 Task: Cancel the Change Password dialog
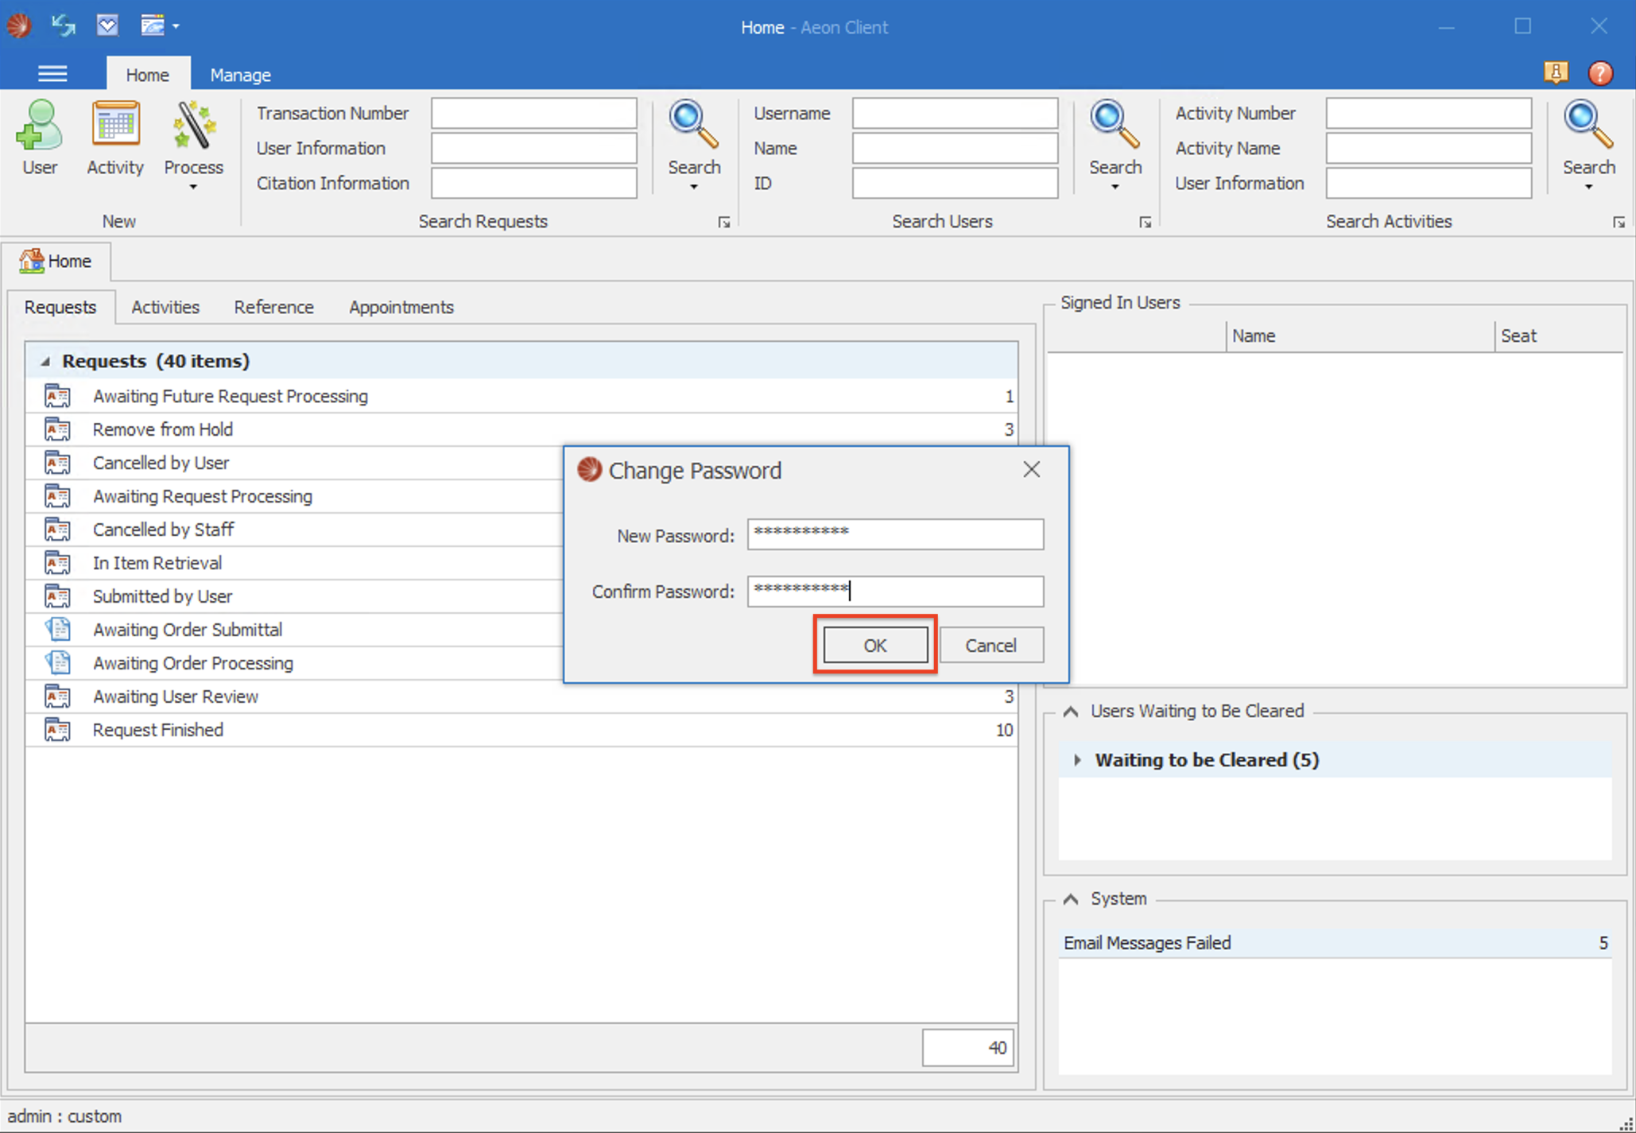(991, 646)
